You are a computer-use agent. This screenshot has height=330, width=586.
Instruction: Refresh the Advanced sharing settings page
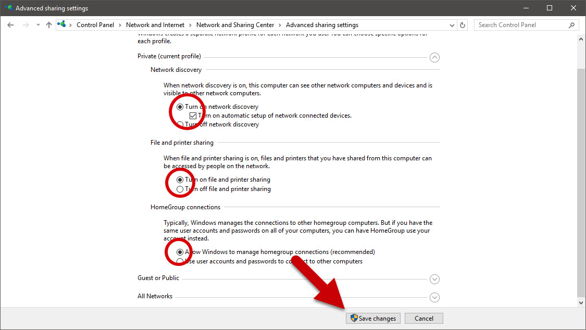pos(463,25)
